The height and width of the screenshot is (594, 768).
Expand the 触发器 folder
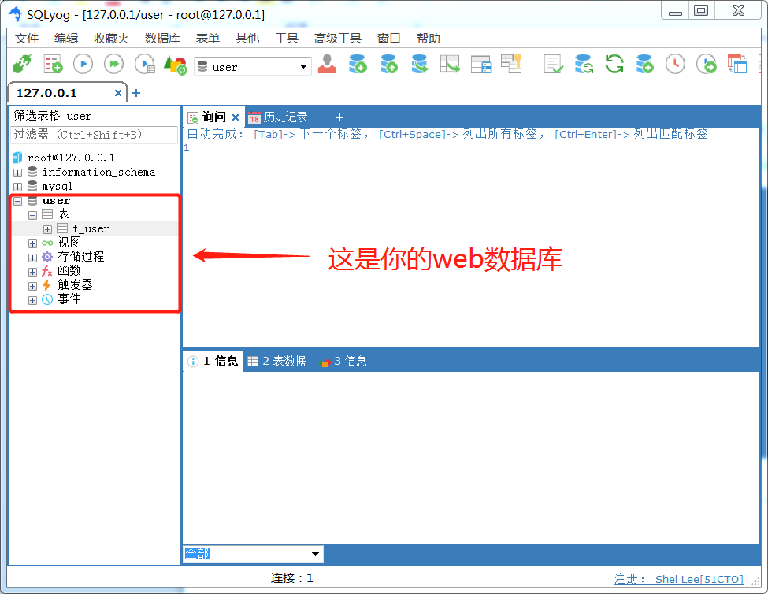click(32, 286)
